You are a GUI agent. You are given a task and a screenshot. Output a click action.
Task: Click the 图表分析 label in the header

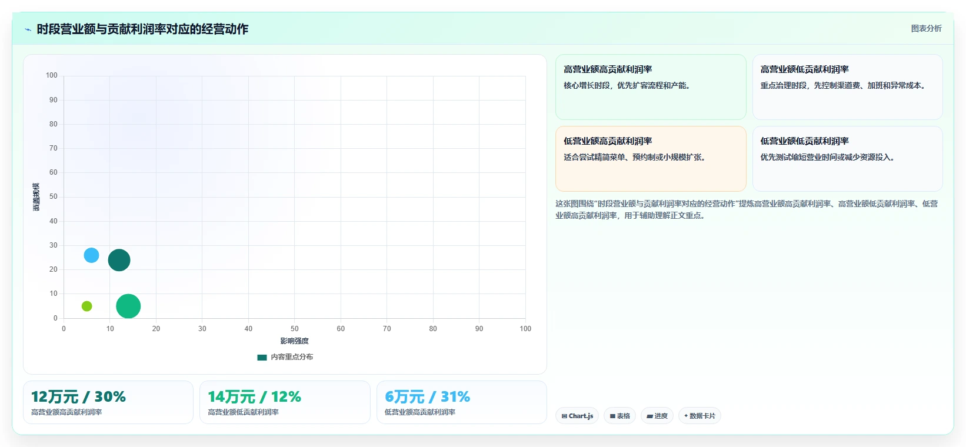coord(926,28)
